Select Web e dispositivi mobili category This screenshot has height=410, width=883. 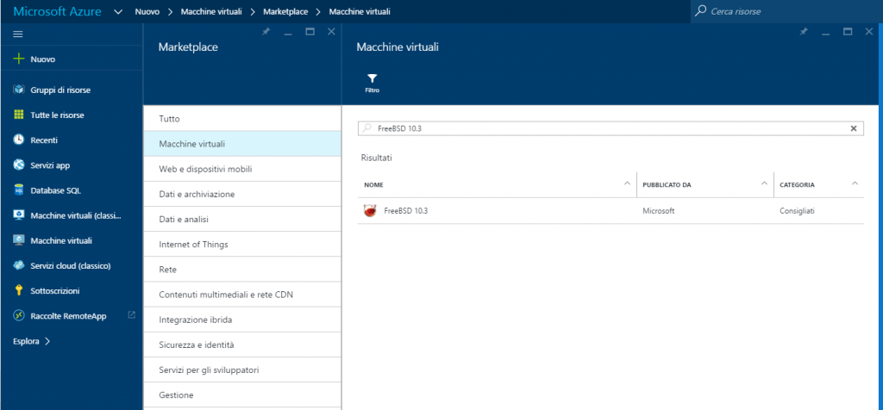[242, 169]
